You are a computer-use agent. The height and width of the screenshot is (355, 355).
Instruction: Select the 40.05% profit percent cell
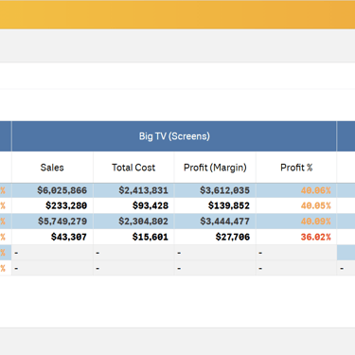point(296,205)
